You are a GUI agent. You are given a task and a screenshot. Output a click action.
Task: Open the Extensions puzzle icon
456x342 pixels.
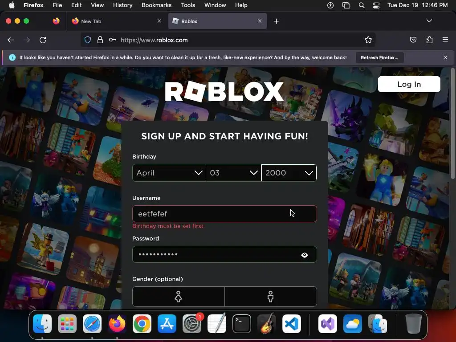(x=430, y=40)
